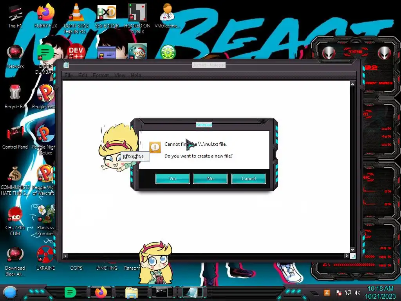
Task: Click the Japanese speech bubble label
Action: coord(135,156)
